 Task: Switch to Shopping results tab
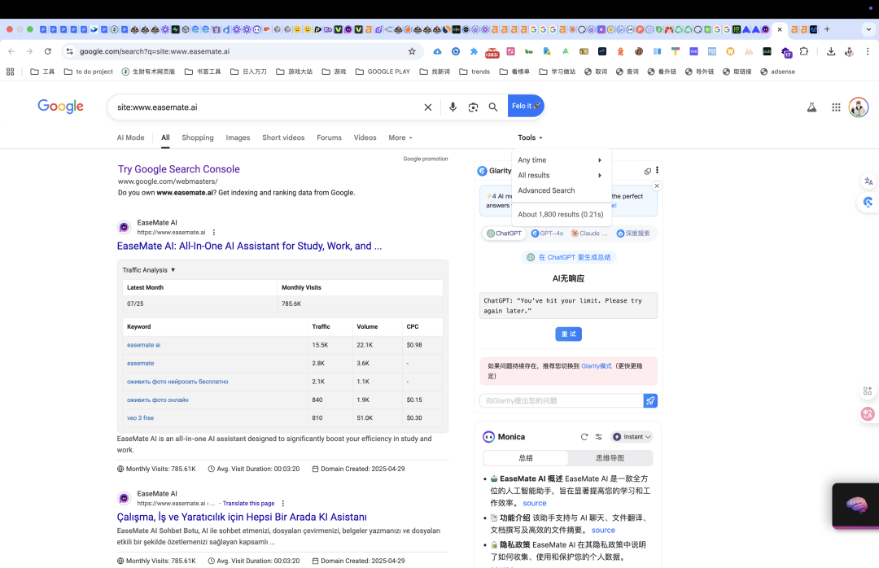(197, 138)
